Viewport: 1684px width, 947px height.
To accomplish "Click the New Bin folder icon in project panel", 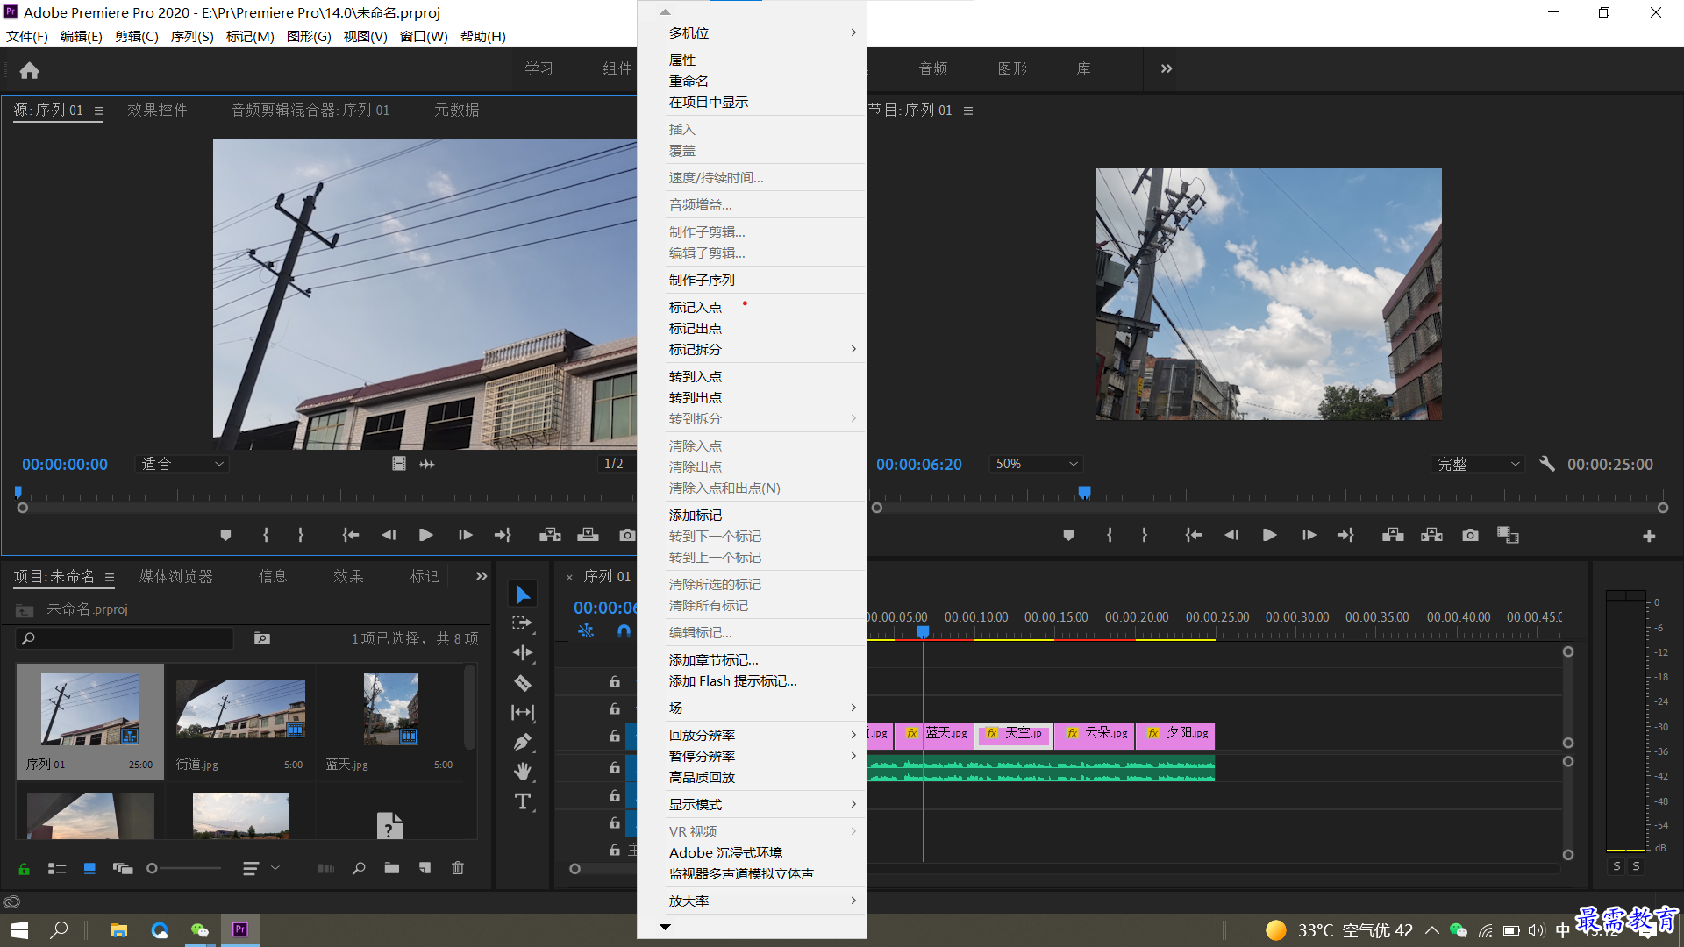I will [391, 868].
